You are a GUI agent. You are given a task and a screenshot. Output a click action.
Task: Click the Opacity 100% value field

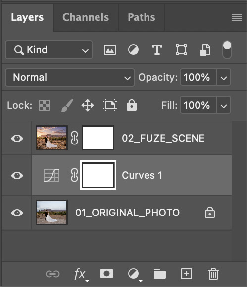[x=198, y=77]
